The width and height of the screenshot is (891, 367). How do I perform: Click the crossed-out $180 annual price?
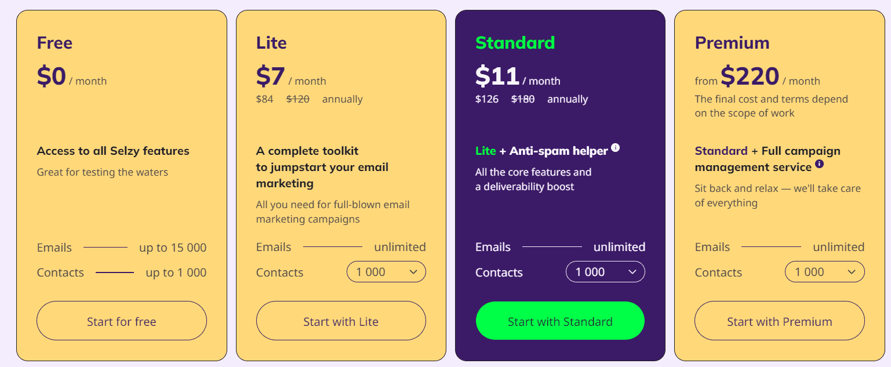tap(523, 99)
